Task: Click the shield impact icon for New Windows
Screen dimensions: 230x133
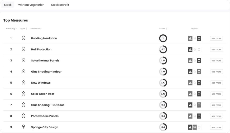Action: pos(199,83)
